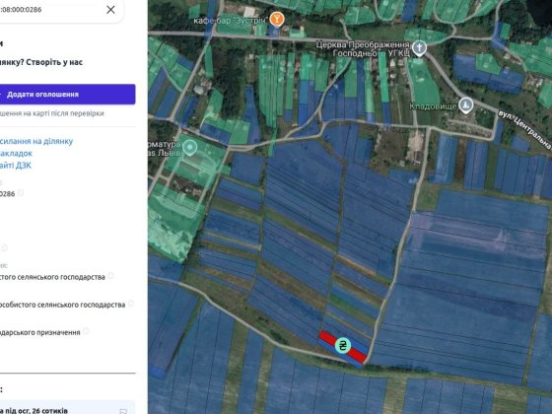Image resolution: width=552 pixels, height=414 pixels.
Task: Click the кафе-бар Зустріч cocktail marker
Action: pos(277,19)
